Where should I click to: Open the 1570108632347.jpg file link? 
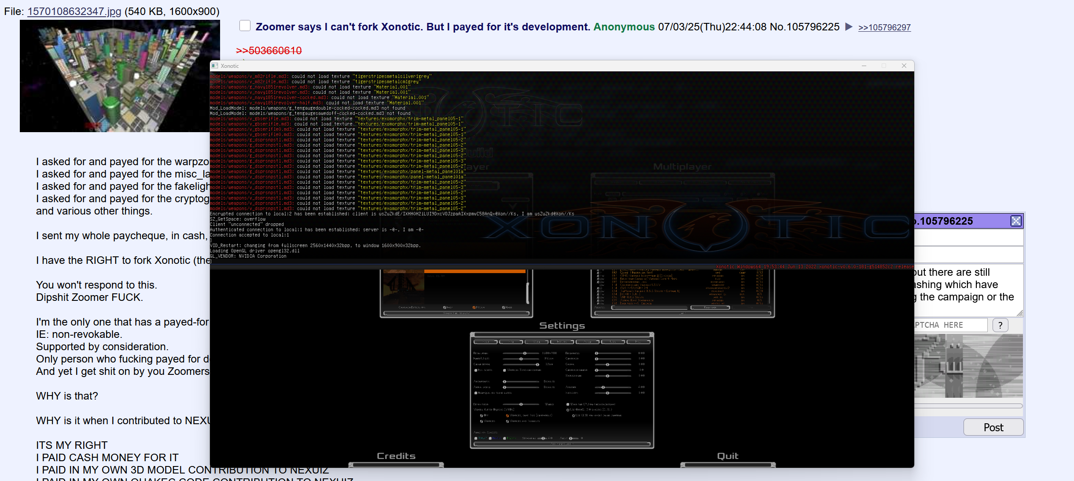pos(74,11)
